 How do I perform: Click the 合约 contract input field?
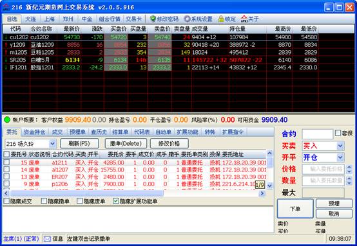click(x=318, y=134)
